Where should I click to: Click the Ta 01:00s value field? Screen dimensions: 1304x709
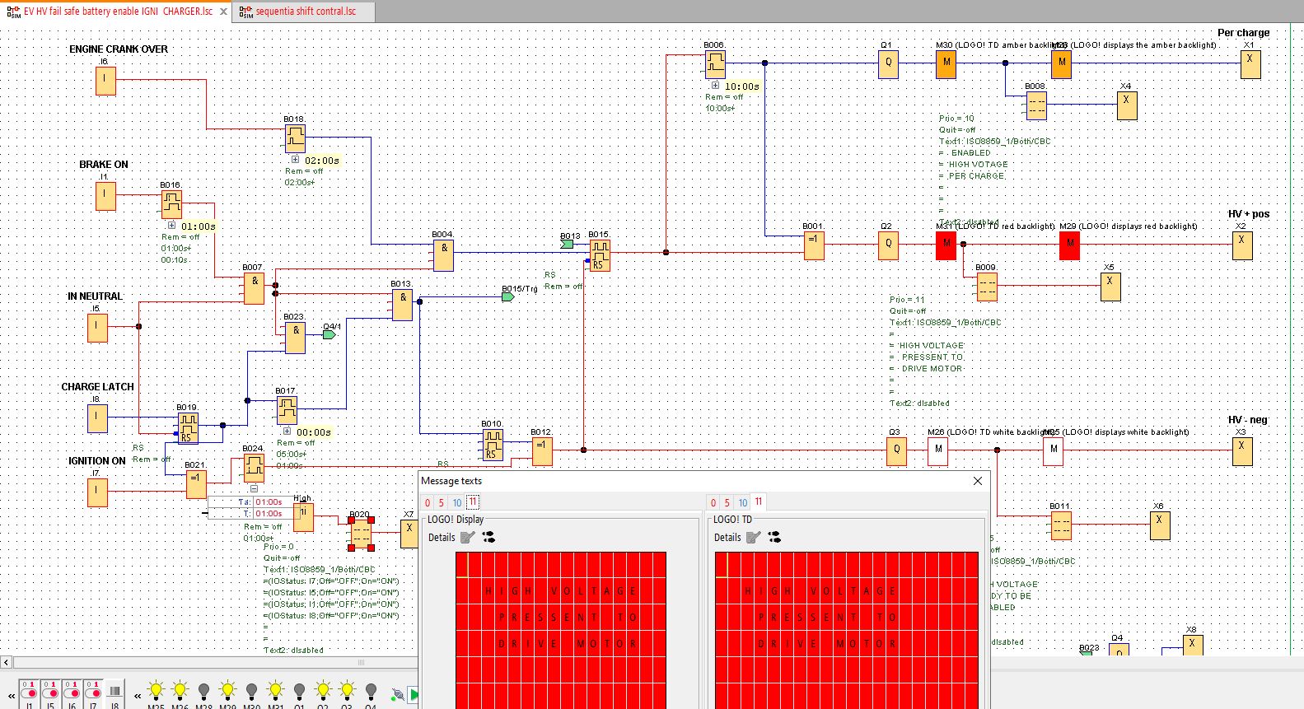point(269,501)
